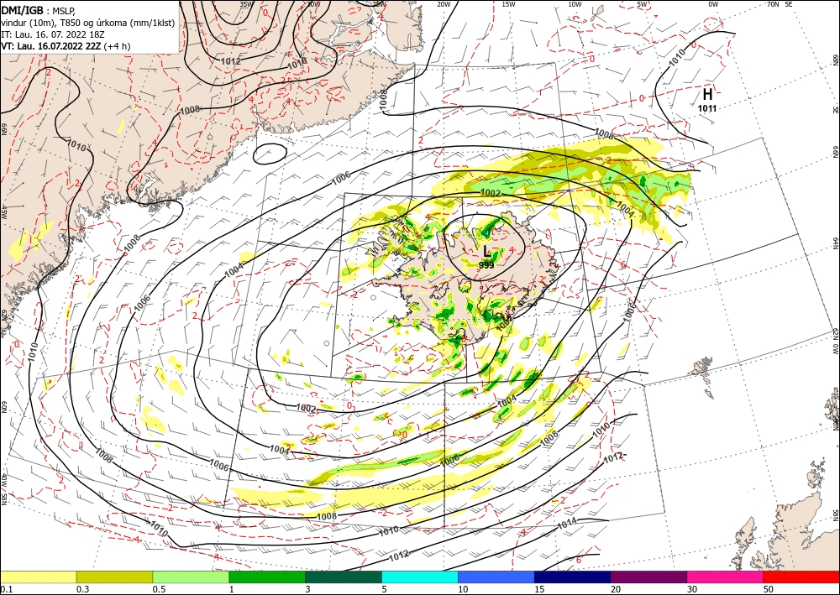Click the '70N 5E' corner coordinate label
Screen dimensions: 840x595
[780, 4]
